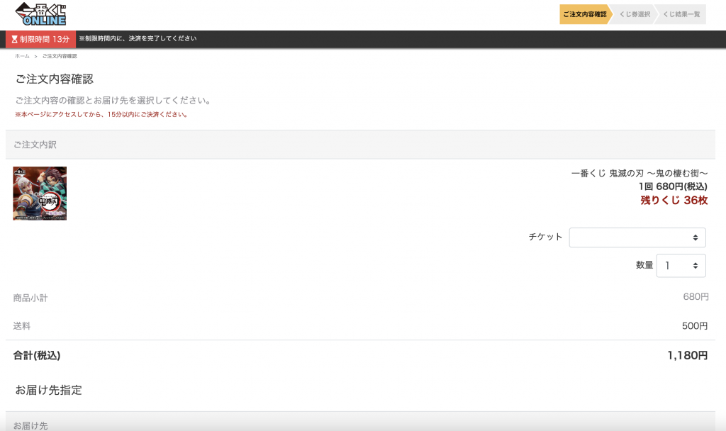Click the product title 一番くじ 鬼滅の刃
The width and height of the screenshot is (726, 431).
pyautogui.click(x=639, y=174)
